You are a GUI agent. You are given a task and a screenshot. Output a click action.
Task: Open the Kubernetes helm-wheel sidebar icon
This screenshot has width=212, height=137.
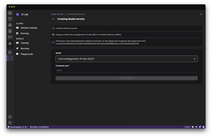[10, 43]
